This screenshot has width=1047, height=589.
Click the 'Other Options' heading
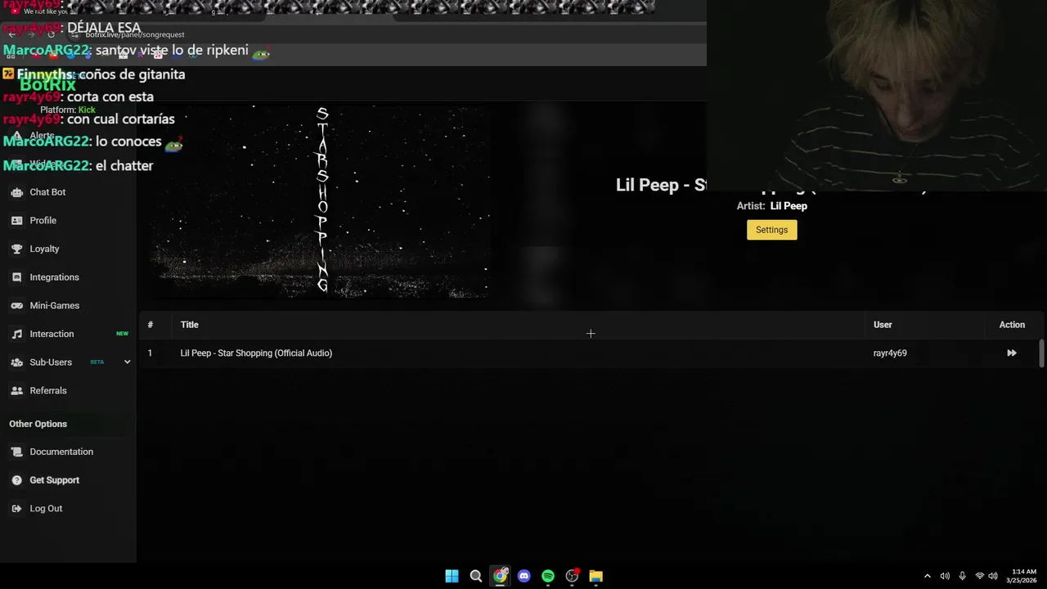coord(38,424)
